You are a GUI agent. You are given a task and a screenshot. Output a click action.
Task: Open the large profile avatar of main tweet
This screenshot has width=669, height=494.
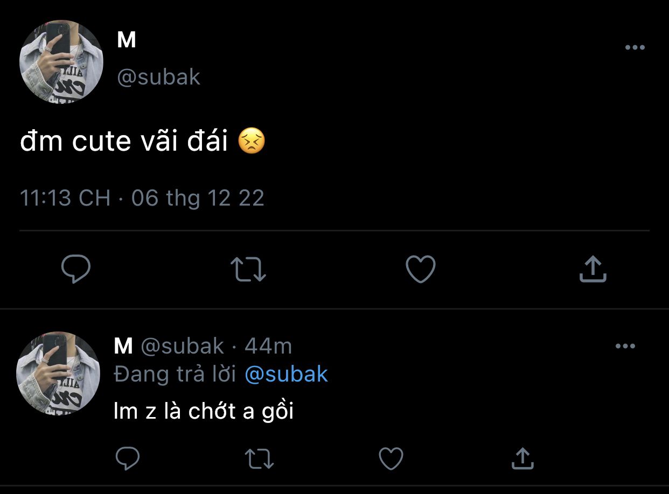61,62
